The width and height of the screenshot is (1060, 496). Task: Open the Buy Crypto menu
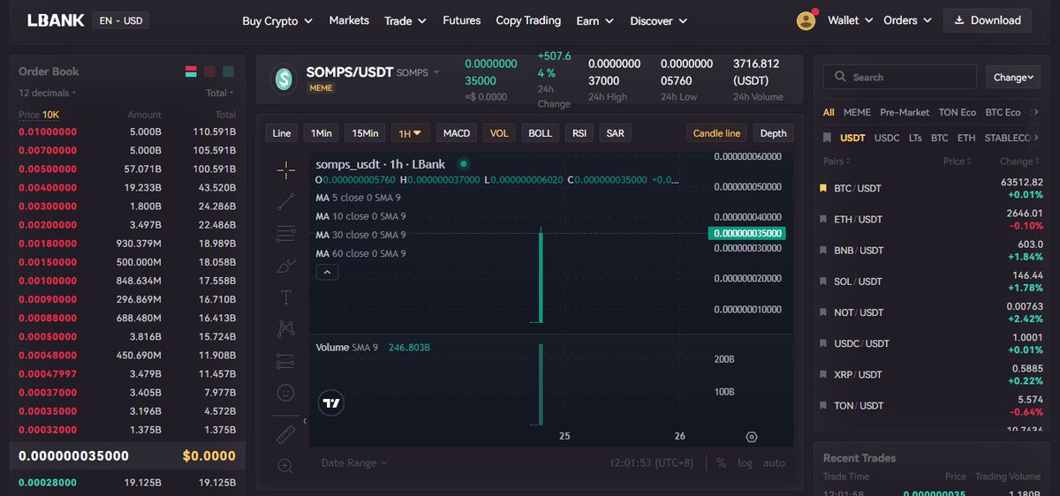coord(277,20)
